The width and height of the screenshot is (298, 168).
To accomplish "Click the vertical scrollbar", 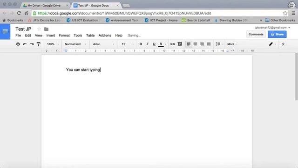I will click(x=296, y=77).
